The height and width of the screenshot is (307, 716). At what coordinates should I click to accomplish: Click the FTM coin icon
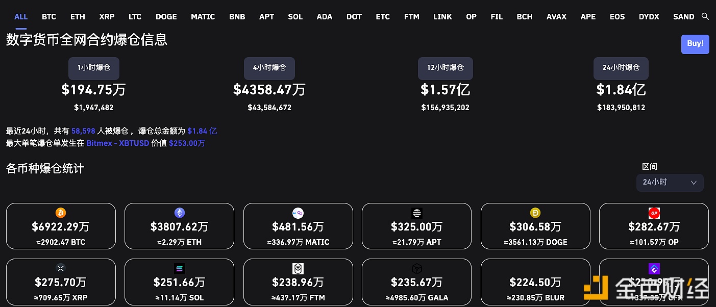click(x=298, y=268)
